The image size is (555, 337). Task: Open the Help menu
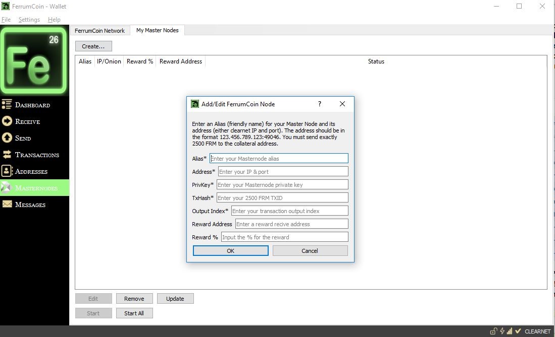pyautogui.click(x=54, y=20)
